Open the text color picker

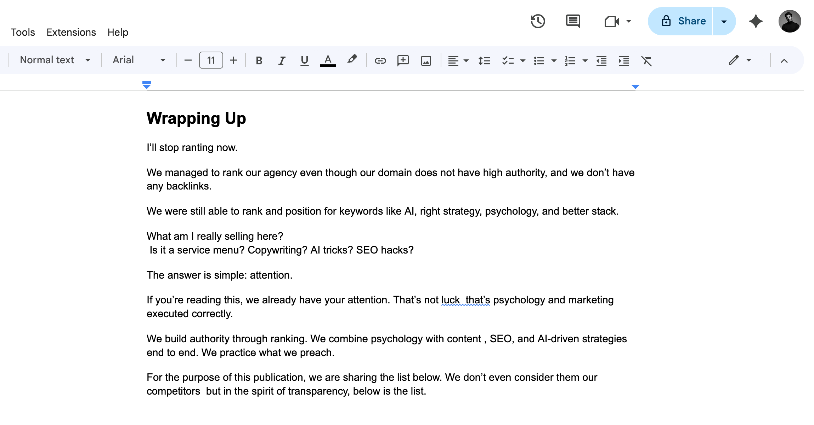pos(328,60)
